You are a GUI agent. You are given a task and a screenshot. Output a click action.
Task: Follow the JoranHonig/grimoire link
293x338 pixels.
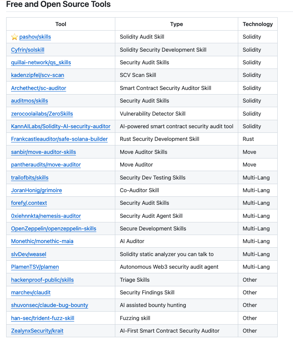coord(36,191)
